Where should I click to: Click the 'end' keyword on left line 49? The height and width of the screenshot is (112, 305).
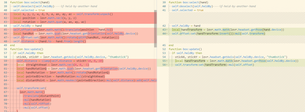(x=13, y=45)
